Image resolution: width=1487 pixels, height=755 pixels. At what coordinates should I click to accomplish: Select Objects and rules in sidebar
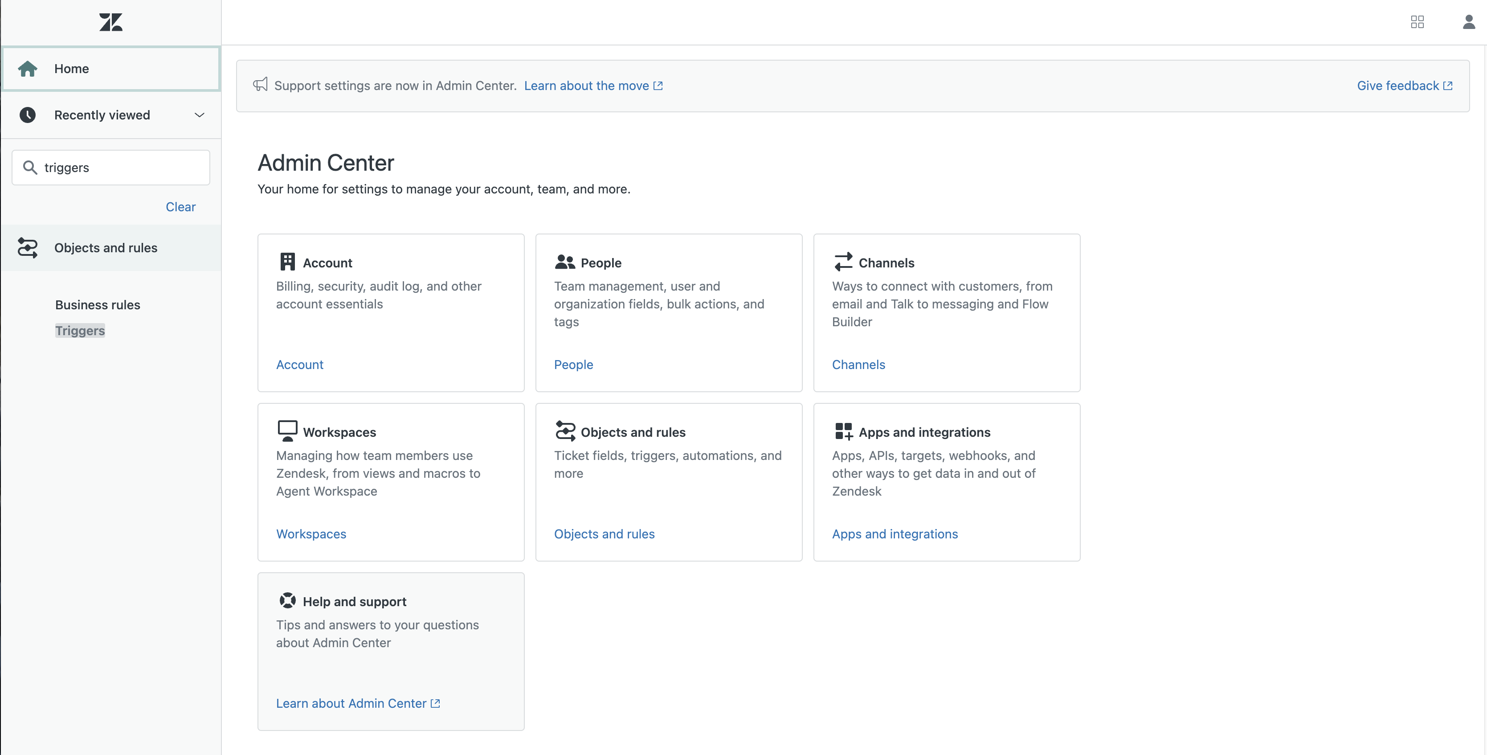coord(111,248)
